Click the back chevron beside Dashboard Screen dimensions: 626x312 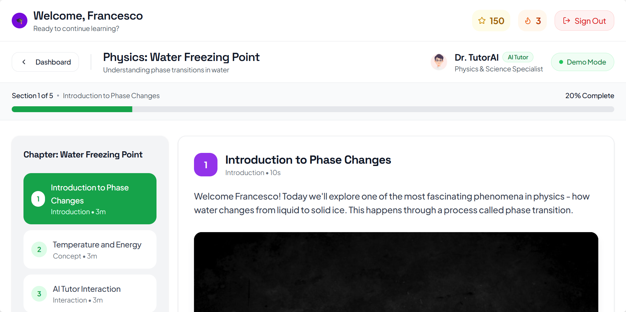(x=24, y=62)
